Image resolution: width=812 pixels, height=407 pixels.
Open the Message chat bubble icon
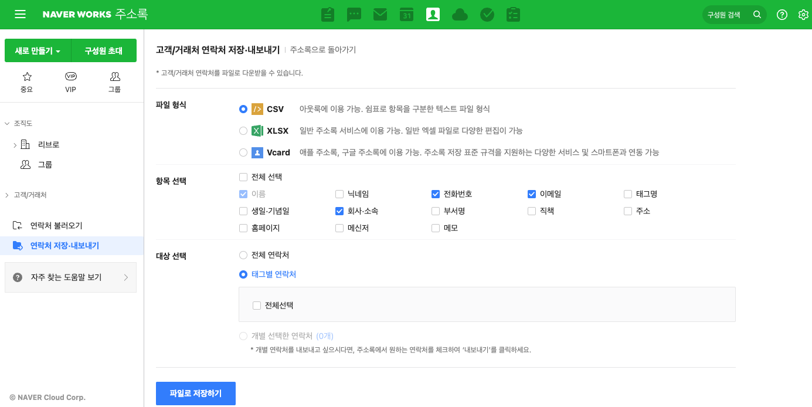354,15
